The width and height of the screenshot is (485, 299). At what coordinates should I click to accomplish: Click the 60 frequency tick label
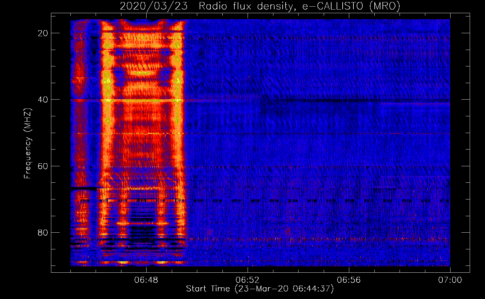[43, 166]
